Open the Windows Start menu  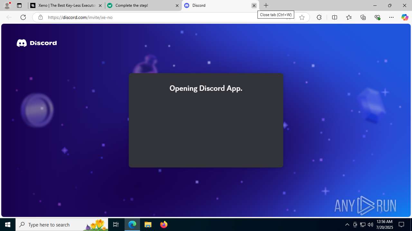tap(8, 225)
